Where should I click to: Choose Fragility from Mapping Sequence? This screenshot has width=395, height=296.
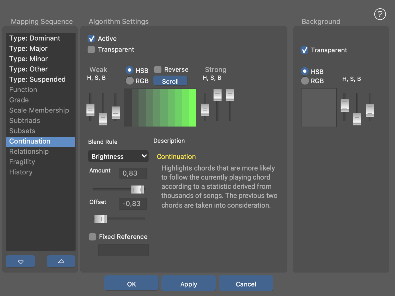[22, 162]
